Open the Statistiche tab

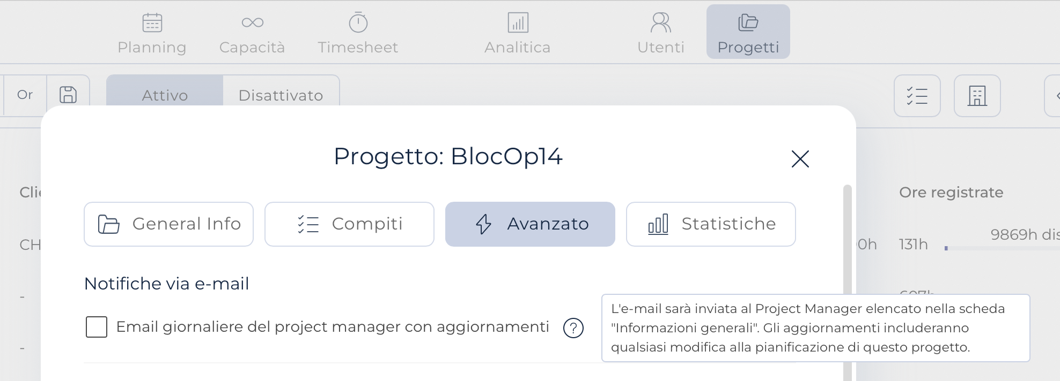tap(711, 224)
